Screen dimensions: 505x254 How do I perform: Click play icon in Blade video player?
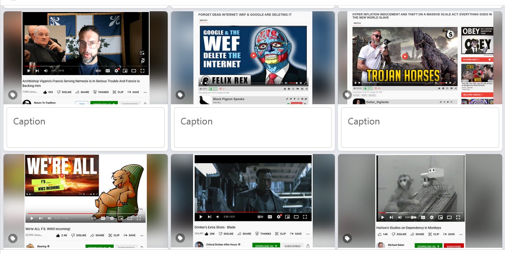pyautogui.click(x=201, y=217)
